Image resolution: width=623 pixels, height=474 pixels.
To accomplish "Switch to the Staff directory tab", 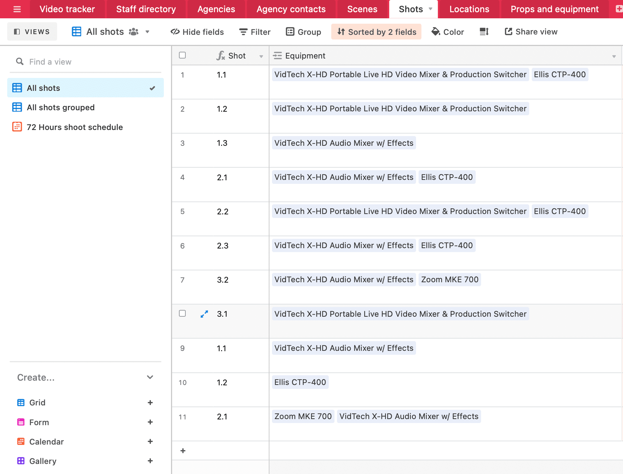I will click(x=146, y=9).
